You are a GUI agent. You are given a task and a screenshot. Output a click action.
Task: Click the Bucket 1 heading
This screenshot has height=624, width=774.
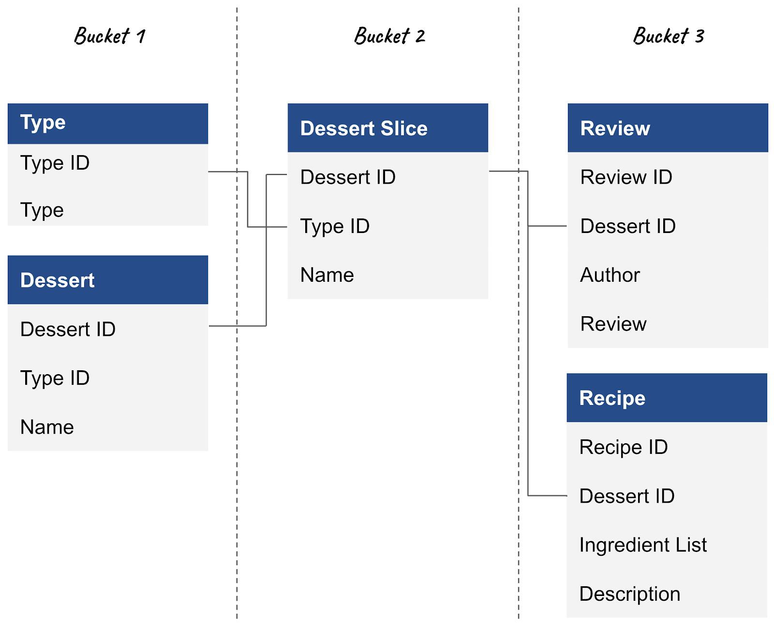coord(110,36)
